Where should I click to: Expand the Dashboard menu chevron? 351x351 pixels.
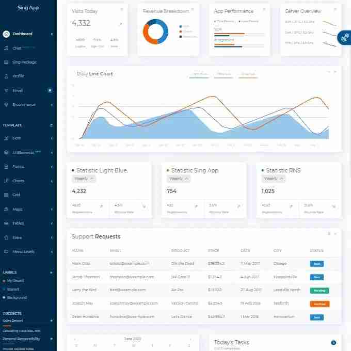(x=52, y=34)
